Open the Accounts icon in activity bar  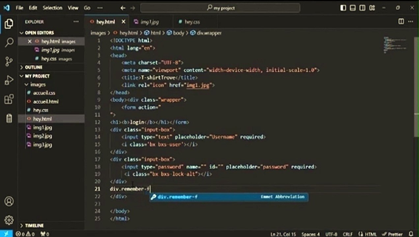9,201
